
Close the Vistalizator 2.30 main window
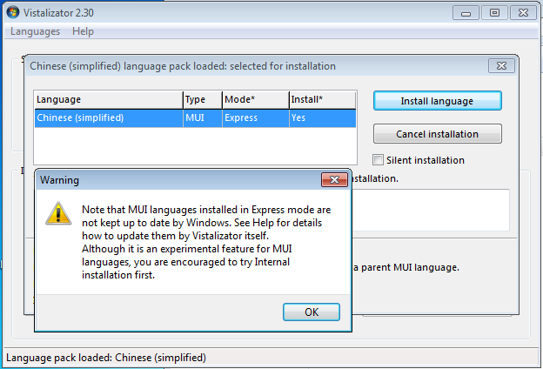click(523, 13)
